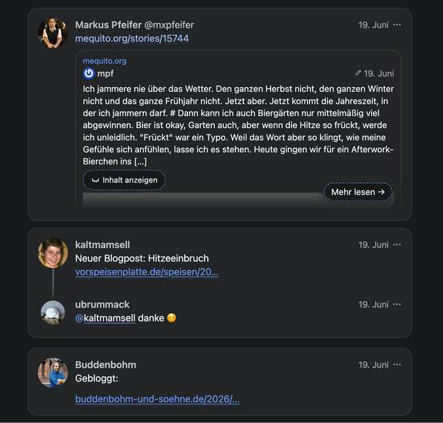Open Markus Pfeifer's profile avatar
This screenshot has width=443, height=423.
pyautogui.click(x=53, y=33)
